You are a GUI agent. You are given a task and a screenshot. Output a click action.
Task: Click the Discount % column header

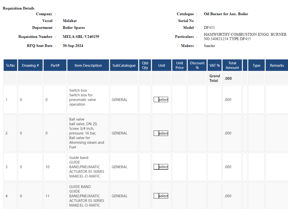tap(197, 65)
